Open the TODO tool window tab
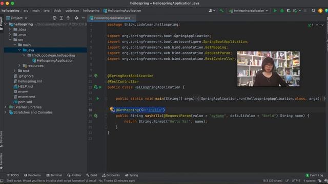This screenshot has width=328, height=184. coord(12,175)
